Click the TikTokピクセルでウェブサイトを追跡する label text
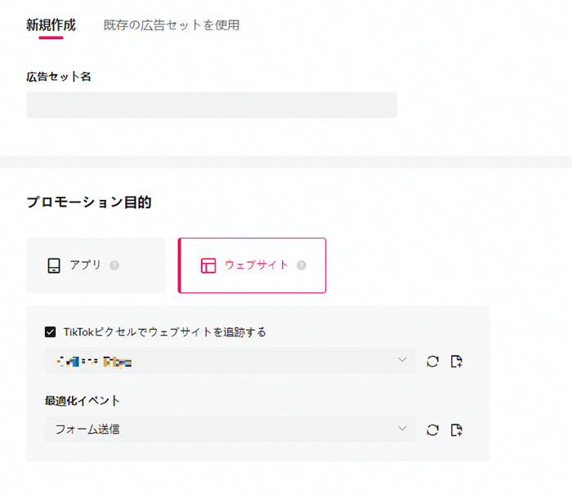This screenshot has height=494, width=572. pos(164,332)
